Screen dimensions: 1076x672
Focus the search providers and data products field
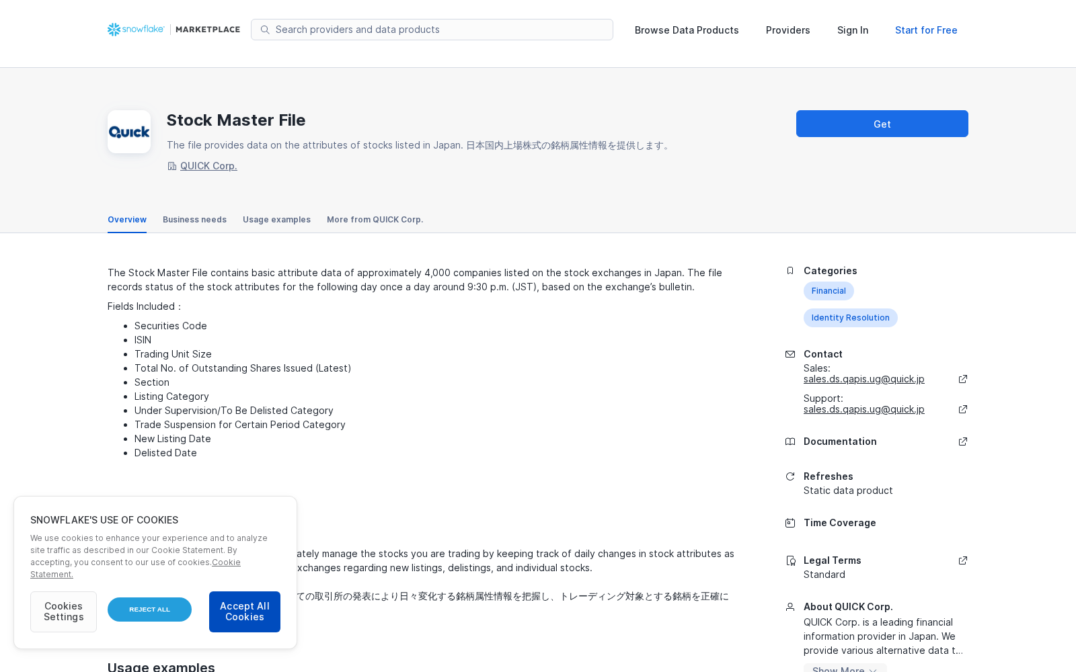432,30
